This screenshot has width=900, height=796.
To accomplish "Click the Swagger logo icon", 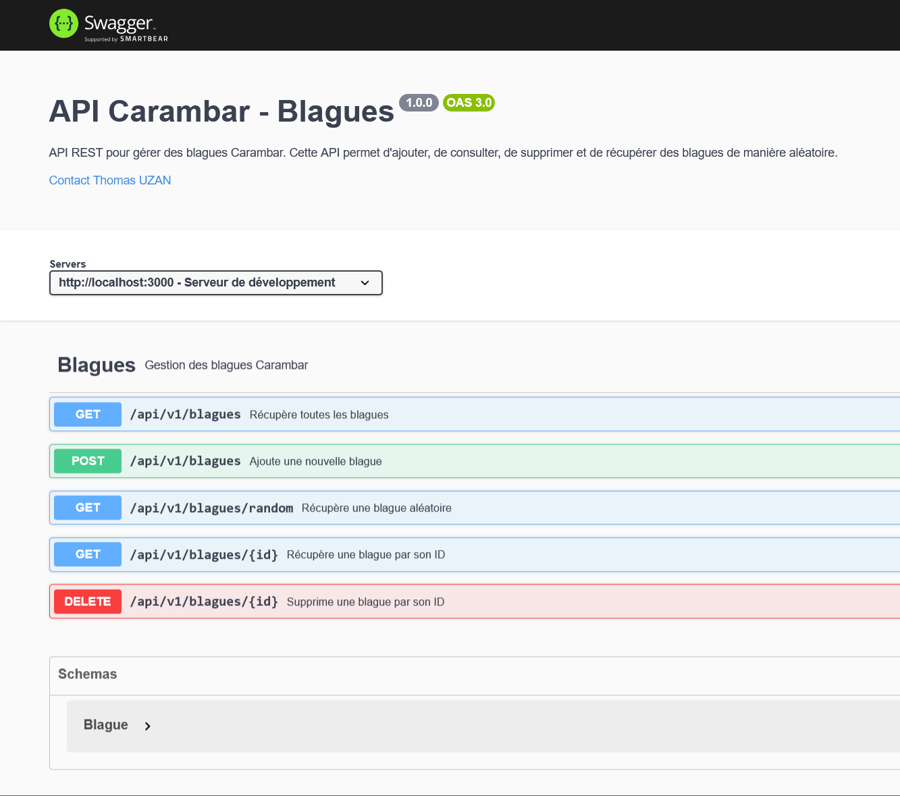I will 63,24.
